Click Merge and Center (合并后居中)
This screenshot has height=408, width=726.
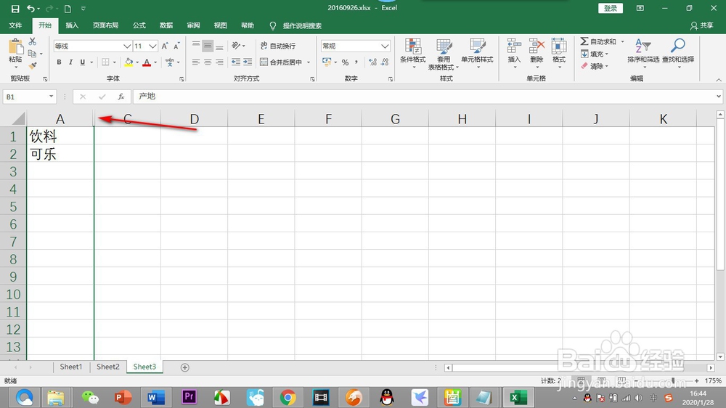pyautogui.click(x=281, y=62)
